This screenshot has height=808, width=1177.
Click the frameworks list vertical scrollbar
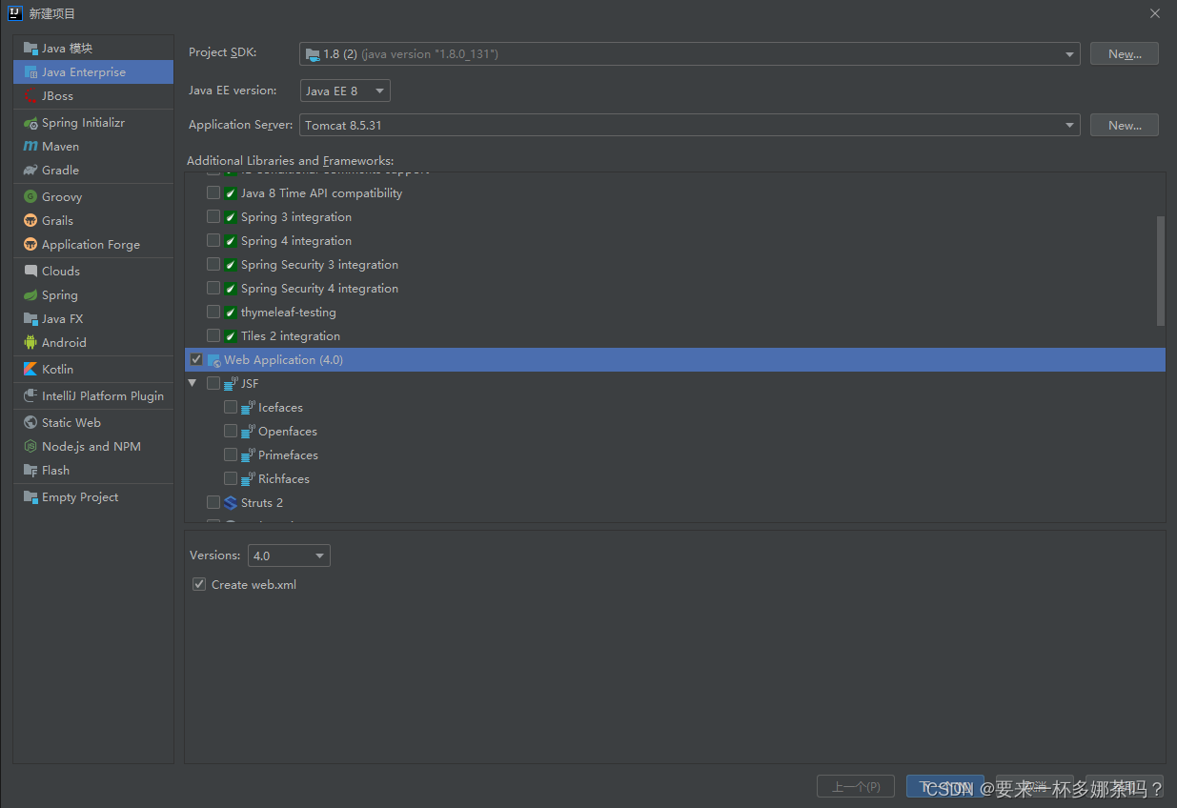1161,271
